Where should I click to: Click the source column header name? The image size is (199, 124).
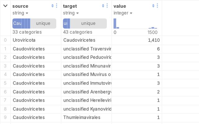click(x=20, y=6)
